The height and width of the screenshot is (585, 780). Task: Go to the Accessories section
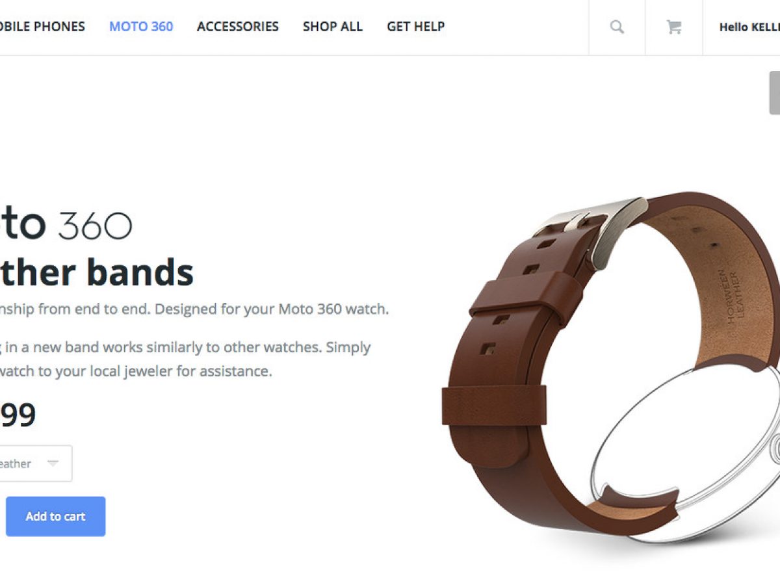pos(238,27)
